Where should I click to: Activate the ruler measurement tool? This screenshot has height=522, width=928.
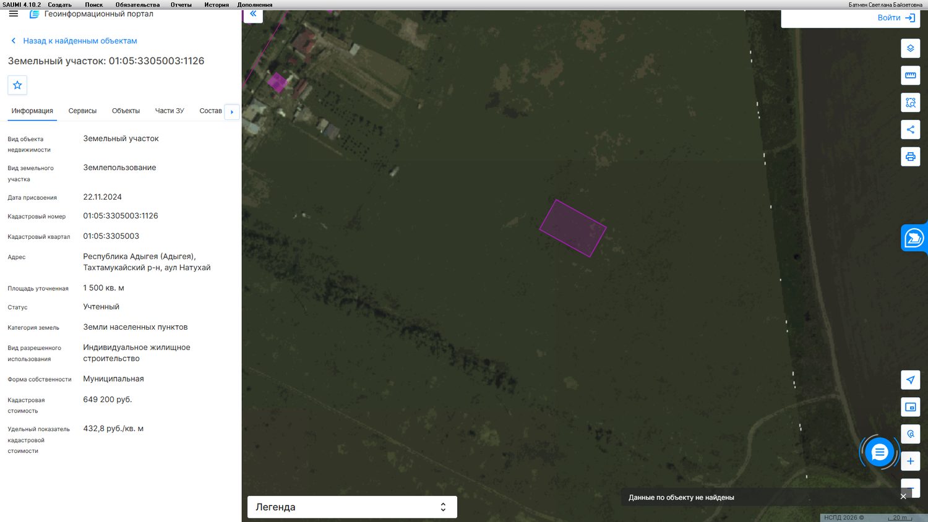[x=910, y=75]
